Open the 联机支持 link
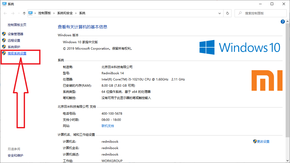This screenshot has width=290, height=163. (x=107, y=126)
